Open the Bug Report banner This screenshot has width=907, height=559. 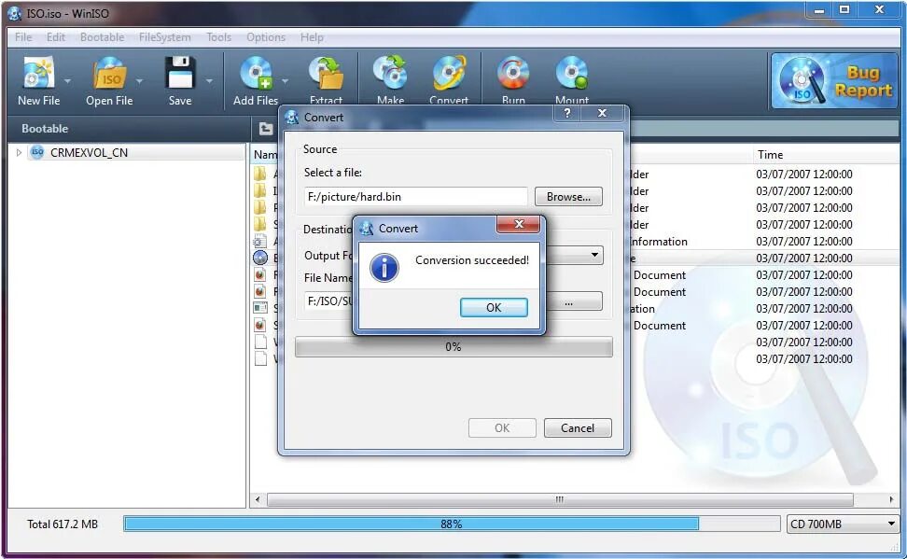tap(833, 81)
